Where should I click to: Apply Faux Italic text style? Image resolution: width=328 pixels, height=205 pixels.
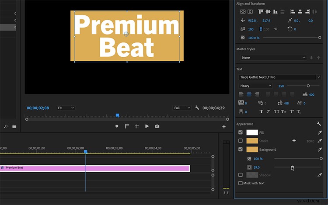coord(268,111)
